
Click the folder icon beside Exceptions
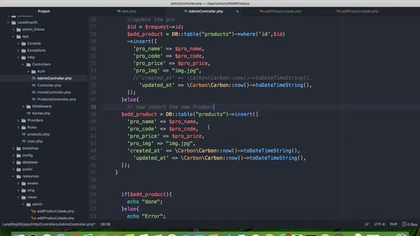[x=24, y=50]
